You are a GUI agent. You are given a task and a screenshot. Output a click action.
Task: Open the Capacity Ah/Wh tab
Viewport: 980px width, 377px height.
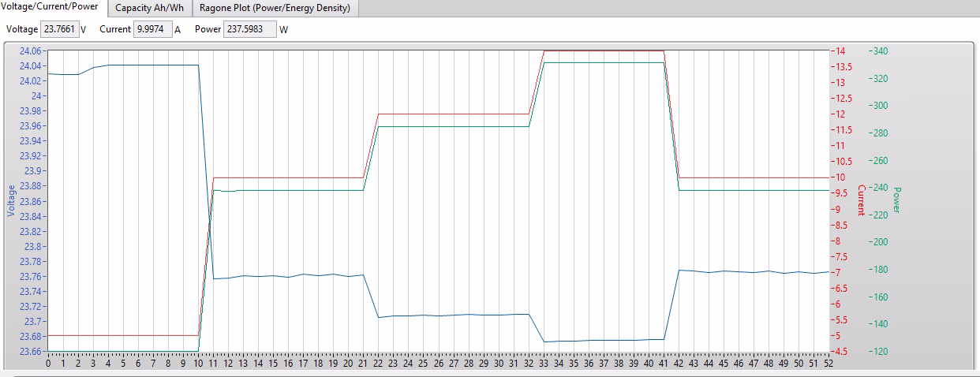(x=149, y=8)
